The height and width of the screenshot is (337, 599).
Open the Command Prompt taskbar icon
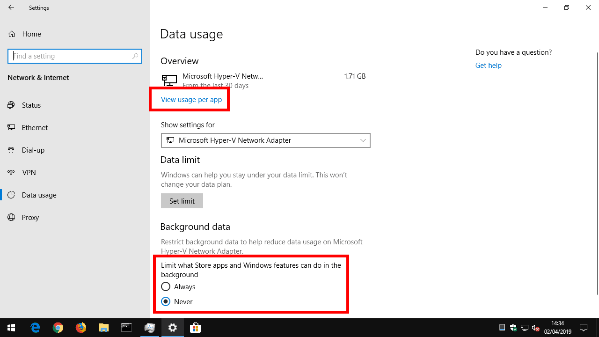[127, 328]
